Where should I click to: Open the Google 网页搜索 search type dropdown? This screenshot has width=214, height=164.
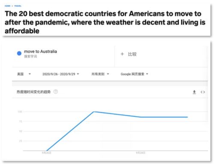[x=134, y=74]
